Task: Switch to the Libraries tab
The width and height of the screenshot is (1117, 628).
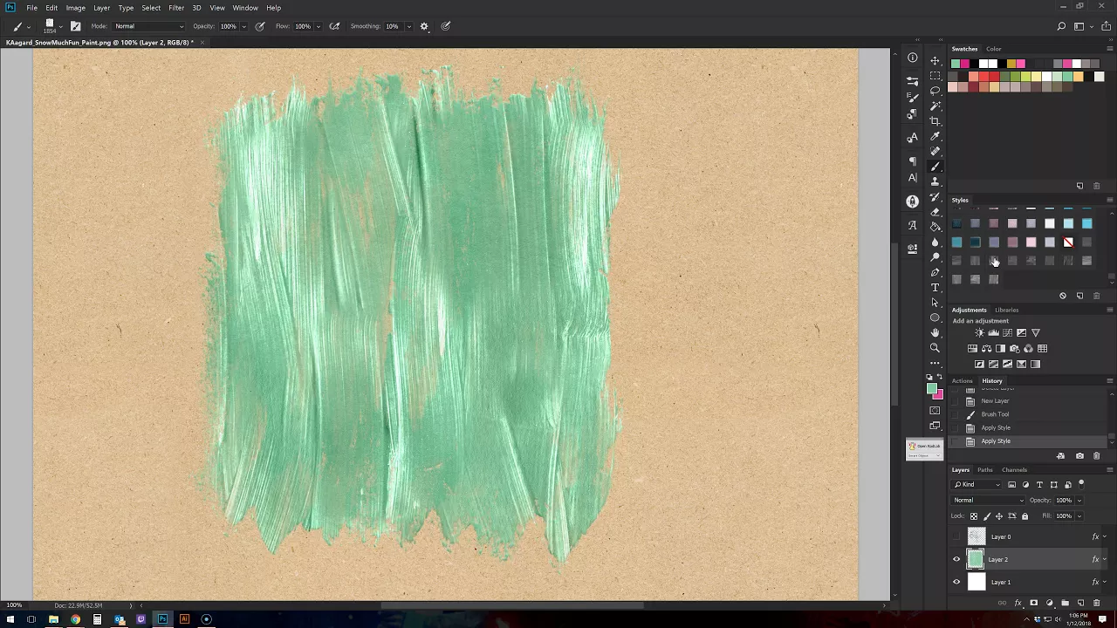Action: point(1006,310)
